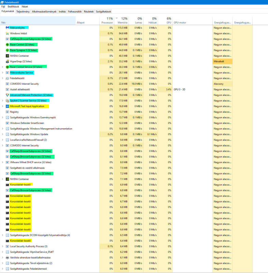The height and width of the screenshot is (273, 268).
Task: Expand Spybot 2 Scanner Service row
Action: click(2, 101)
